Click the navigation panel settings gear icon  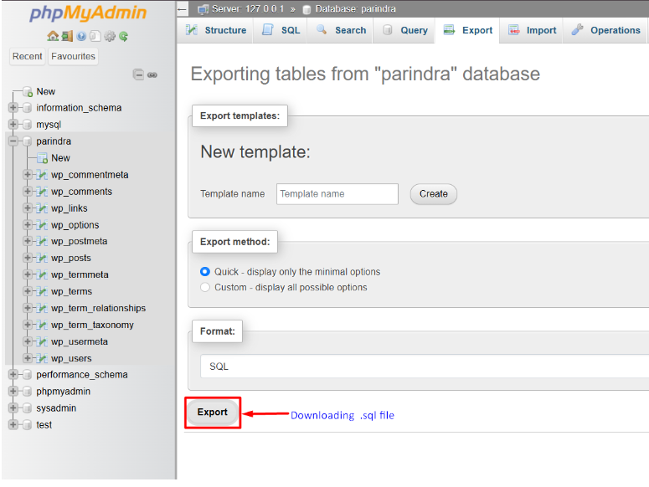(110, 37)
